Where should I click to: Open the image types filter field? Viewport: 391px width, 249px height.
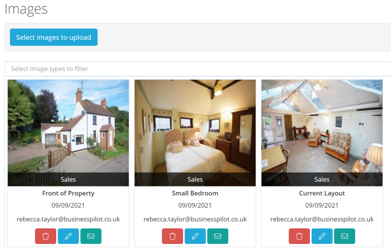(198, 69)
